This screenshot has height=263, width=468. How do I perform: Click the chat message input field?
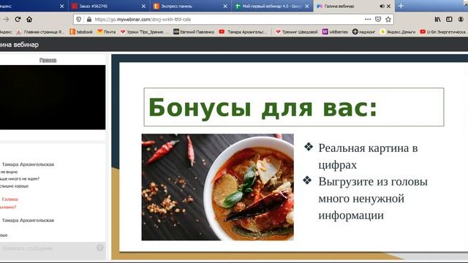[x=48, y=248]
